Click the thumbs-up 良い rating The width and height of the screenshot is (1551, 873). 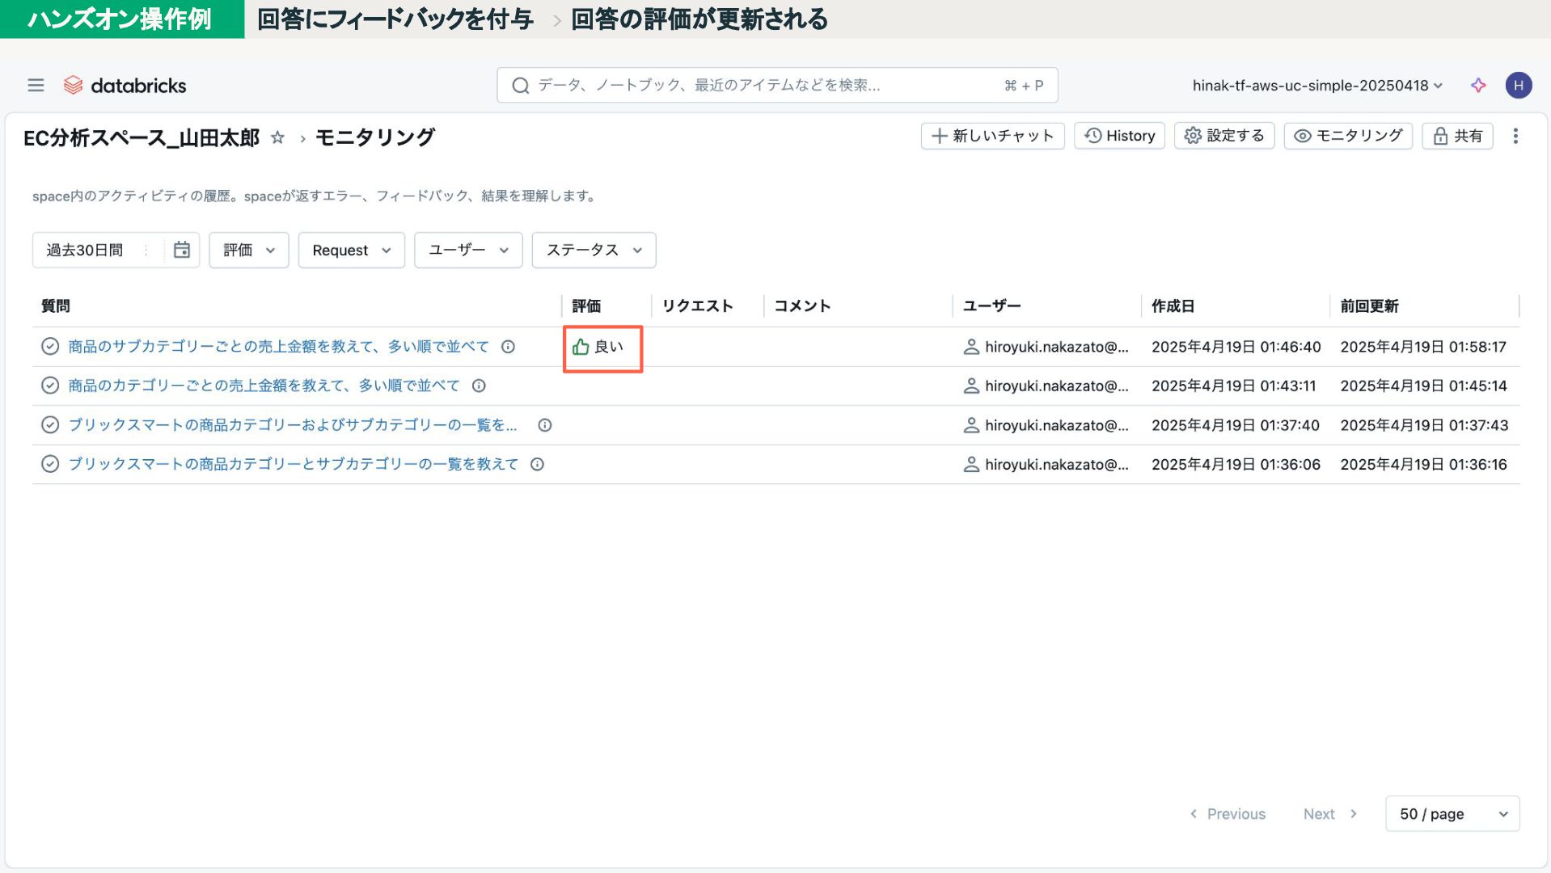pos(598,347)
